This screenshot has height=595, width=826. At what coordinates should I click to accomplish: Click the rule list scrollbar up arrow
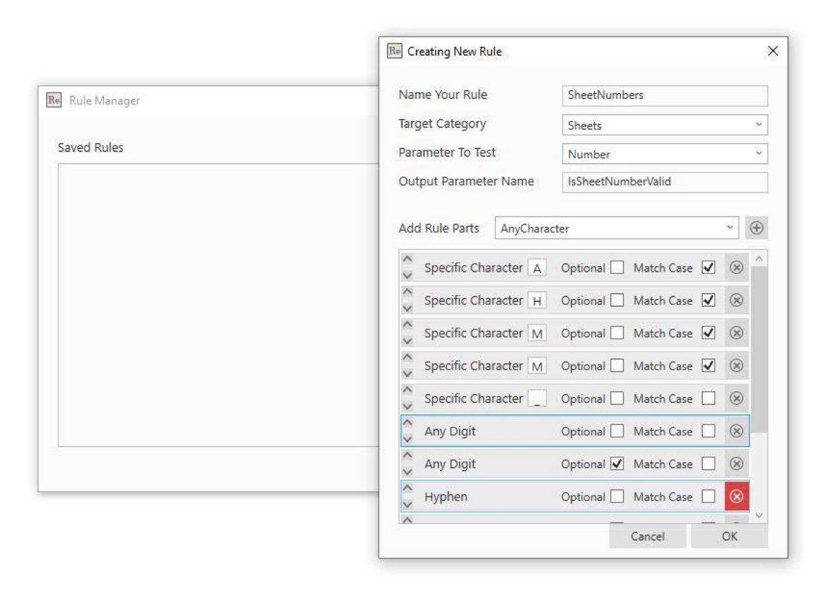pyautogui.click(x=759, y=258)
